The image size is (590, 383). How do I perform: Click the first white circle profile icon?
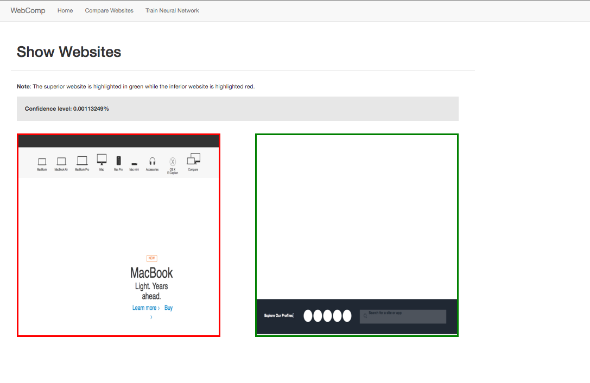[308, 316]
